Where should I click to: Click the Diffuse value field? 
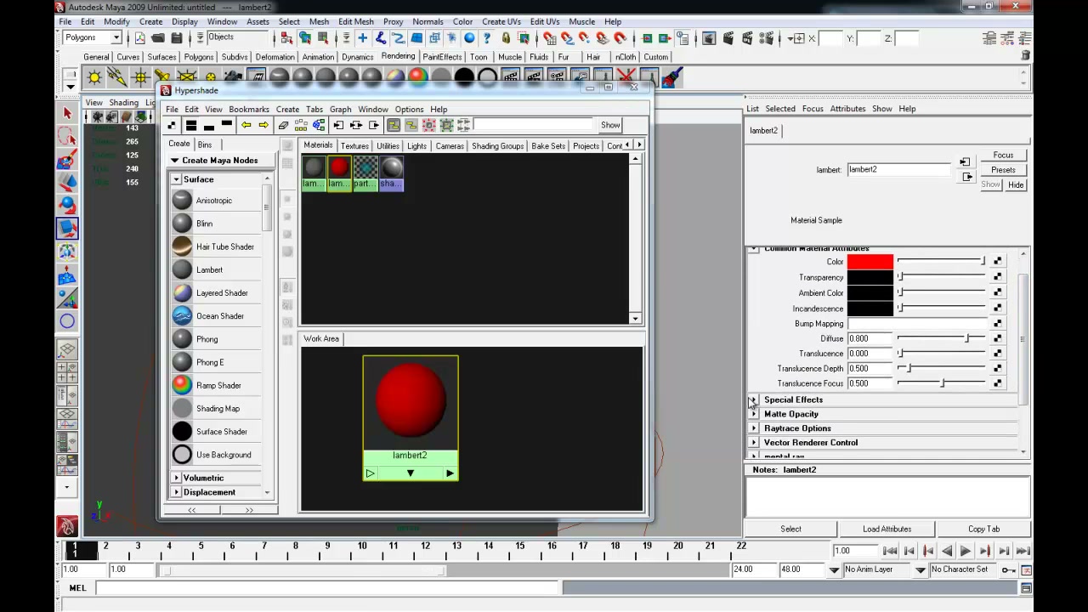click(x=870, y=338)
